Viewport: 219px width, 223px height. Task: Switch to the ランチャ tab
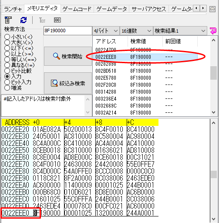tap(13, 9)
